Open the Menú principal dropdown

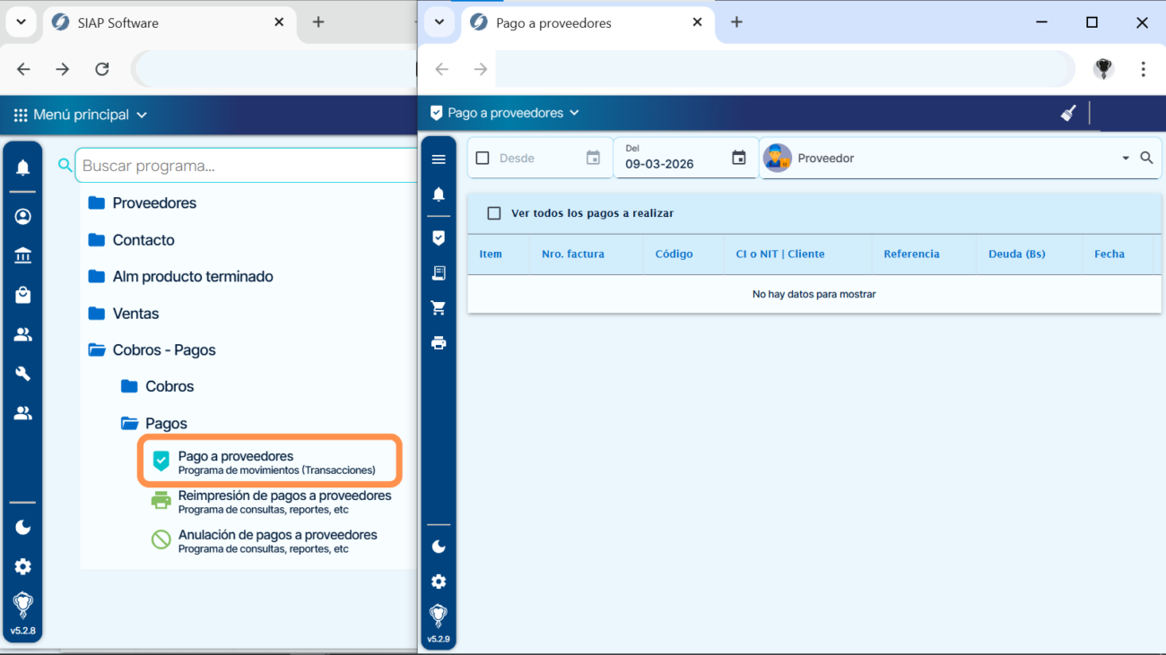pos(81,115)
